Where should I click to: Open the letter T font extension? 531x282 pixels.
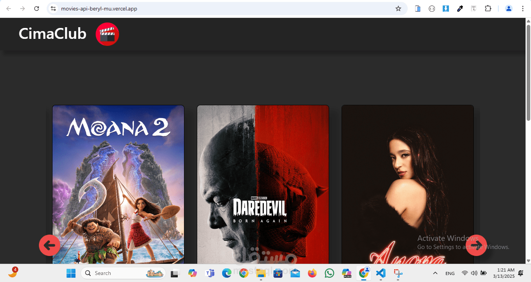pyautogui.click(x=474, y=9)
